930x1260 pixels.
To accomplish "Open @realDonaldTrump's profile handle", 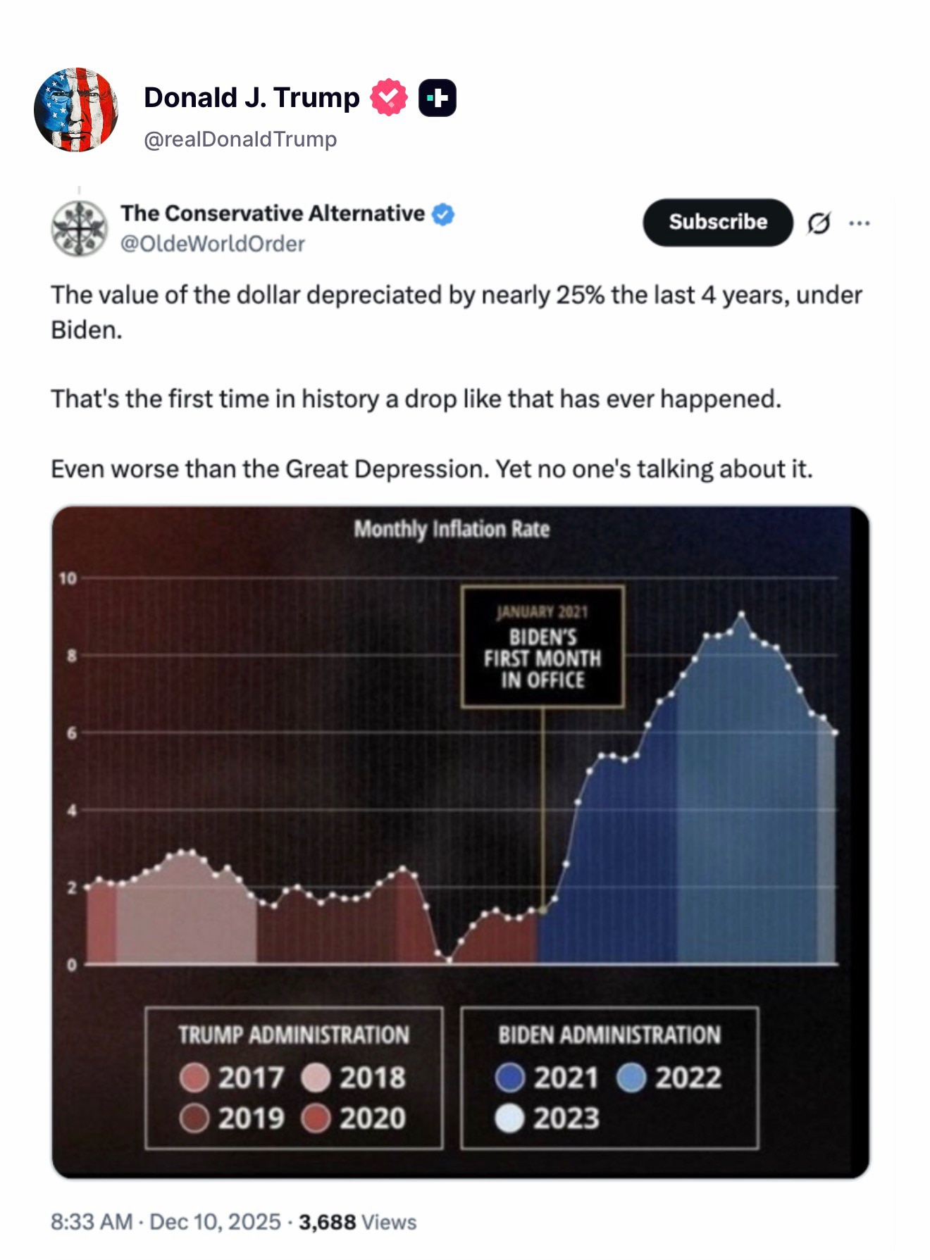I will (240, 139).
